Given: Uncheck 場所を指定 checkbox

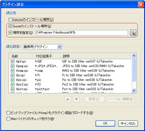Looking at the screenshot, I should click(10, 32).
